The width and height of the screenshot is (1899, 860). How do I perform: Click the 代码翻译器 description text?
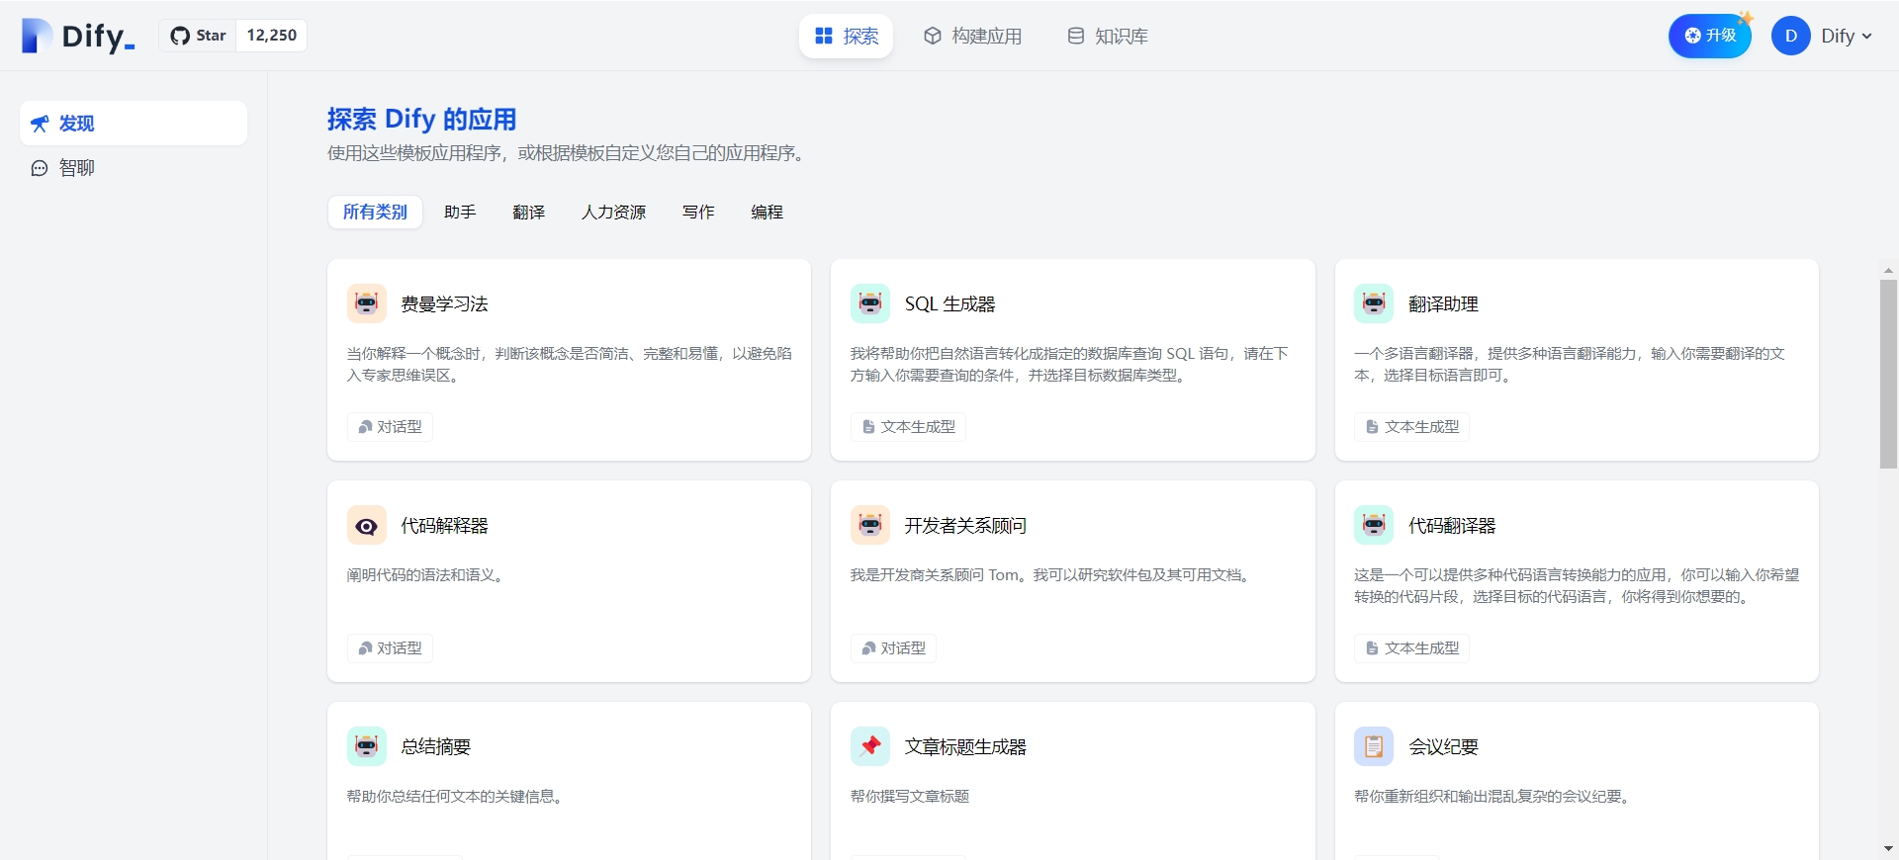1577,585
